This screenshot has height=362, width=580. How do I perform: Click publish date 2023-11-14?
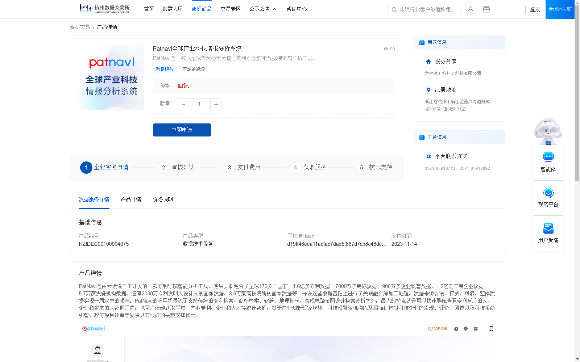[x=404, y=244]
